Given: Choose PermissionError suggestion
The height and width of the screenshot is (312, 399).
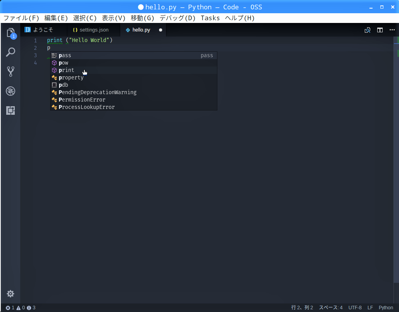Looking at the screenshot, I should pos(134,100).
